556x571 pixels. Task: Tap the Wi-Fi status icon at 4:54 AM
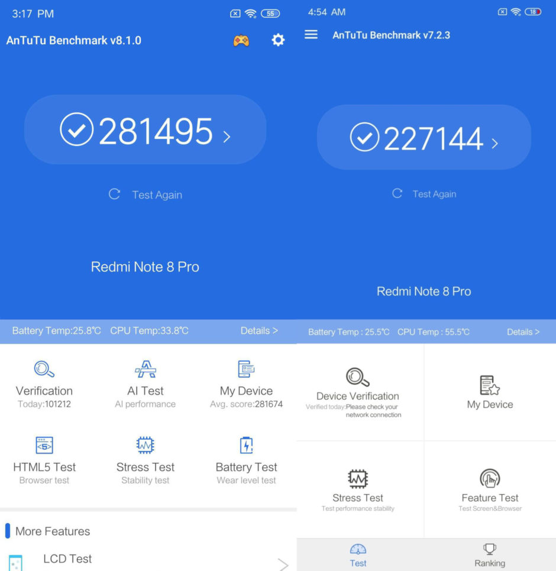pos(516,12)
